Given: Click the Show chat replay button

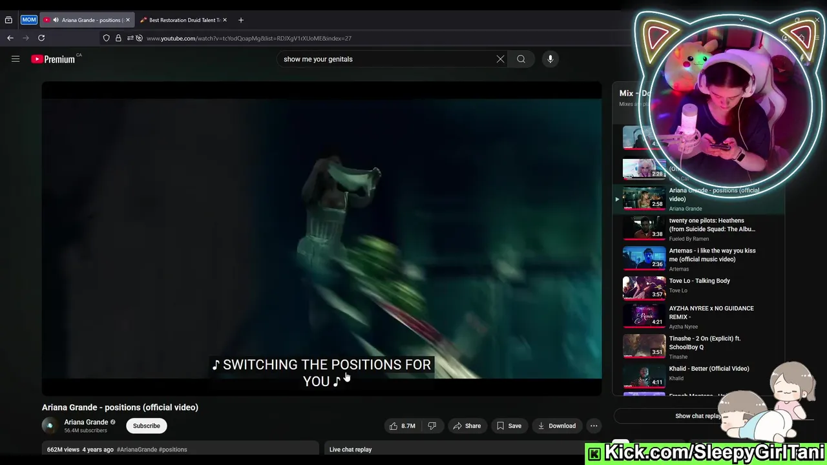Looking at the screenshot, I should click(x=698, y=416).
